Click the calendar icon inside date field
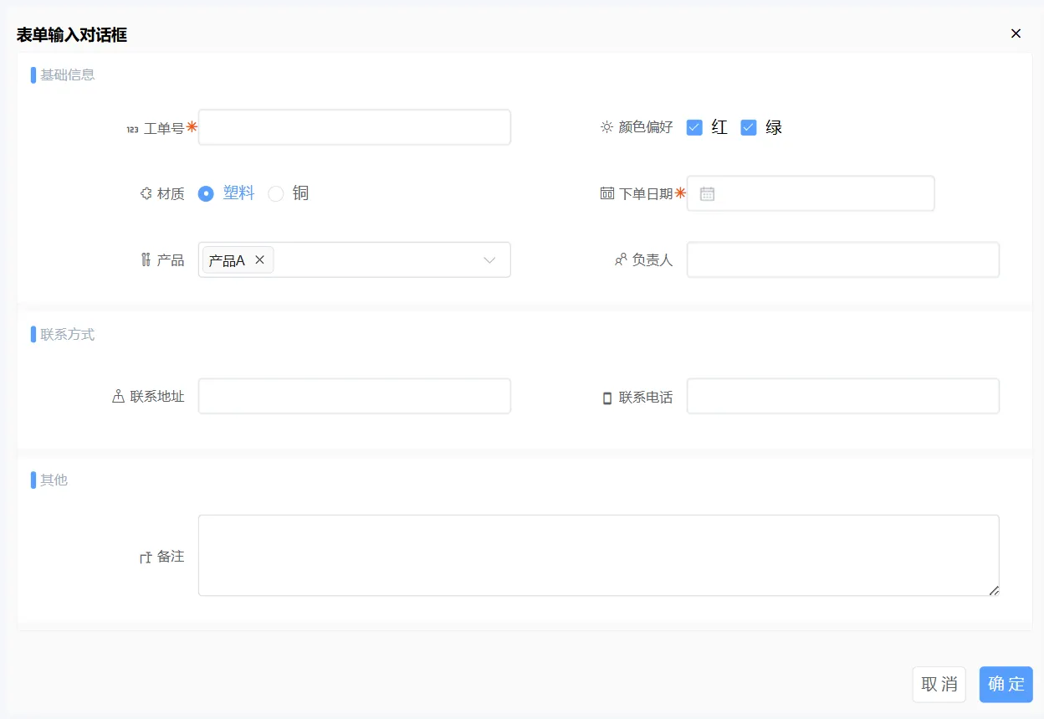This screenshot has height=719, width=1044. tap(707, 193)
